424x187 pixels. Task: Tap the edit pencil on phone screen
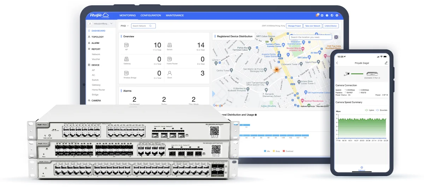coord(386,63)
